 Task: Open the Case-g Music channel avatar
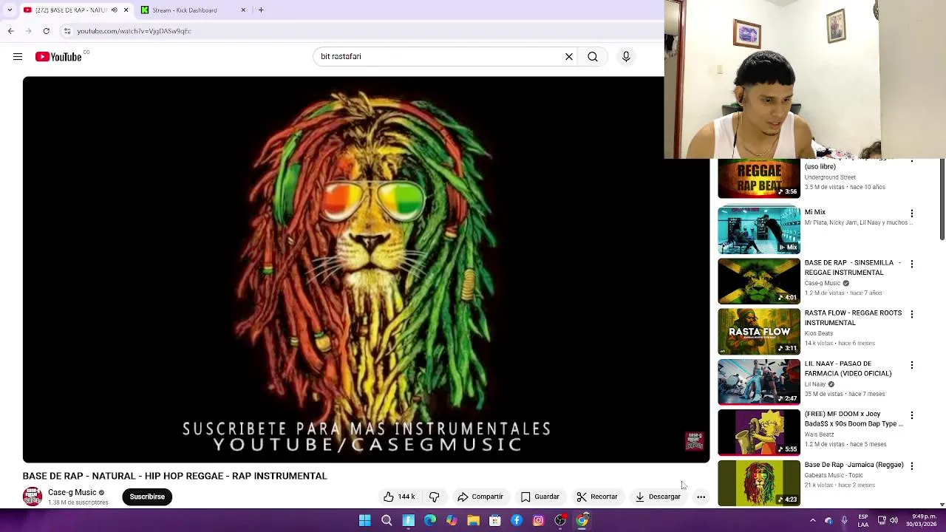point(33,497)
